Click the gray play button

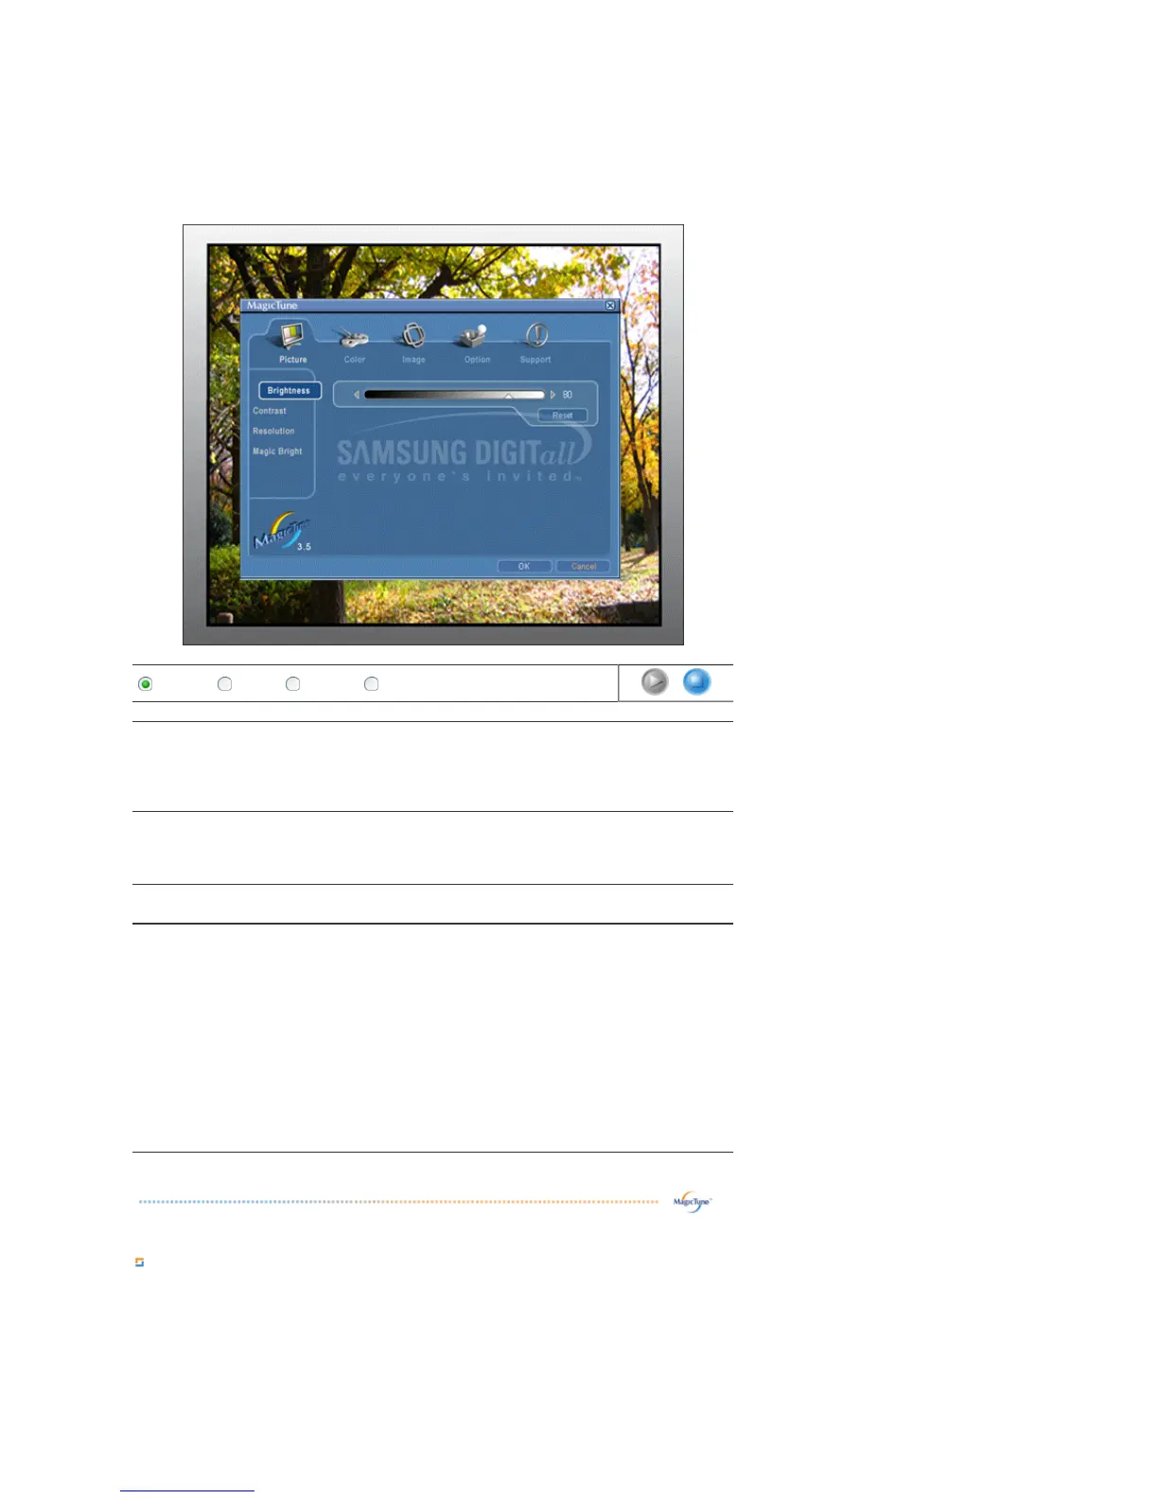pos(655,681)
